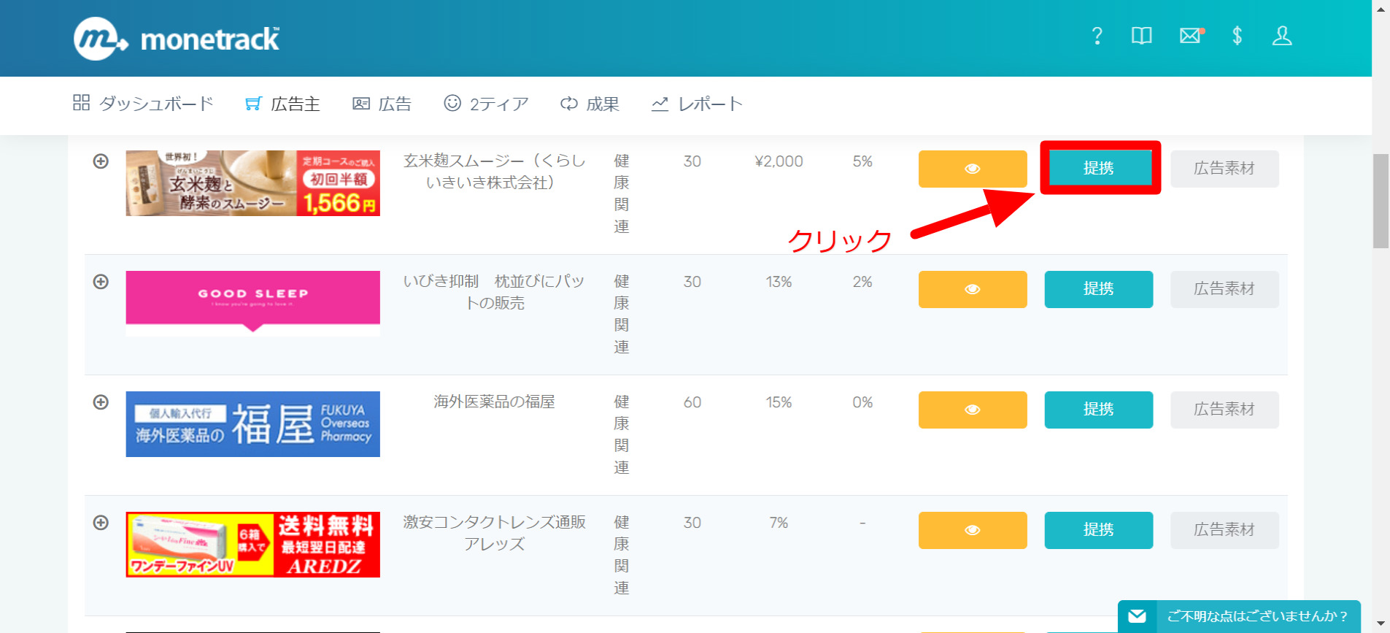Select the 60 days value
The width and height of the screenshot is (1390, 633).
692,402
